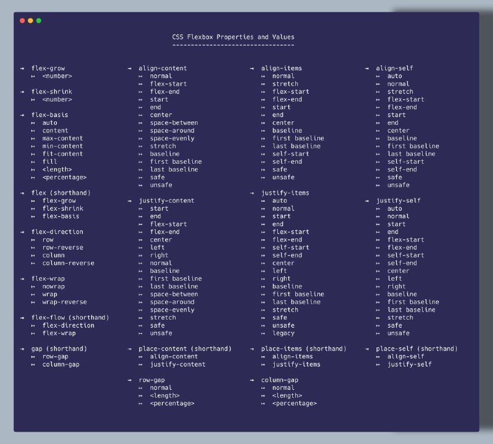Image resolution: width=493 pixels, height=444 pixels.
Task: Select the 'flex-basis' property heading
Action: point(50,115)
